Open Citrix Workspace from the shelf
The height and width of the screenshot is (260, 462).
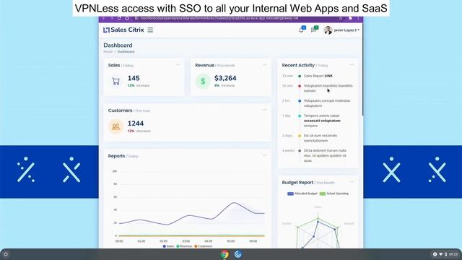click(238, 254)
